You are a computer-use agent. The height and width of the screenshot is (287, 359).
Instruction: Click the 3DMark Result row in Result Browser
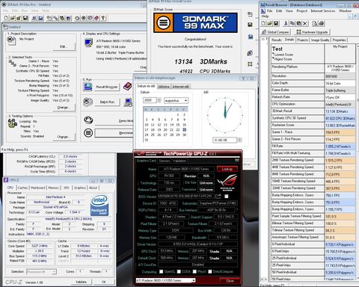tap(313, 111)
